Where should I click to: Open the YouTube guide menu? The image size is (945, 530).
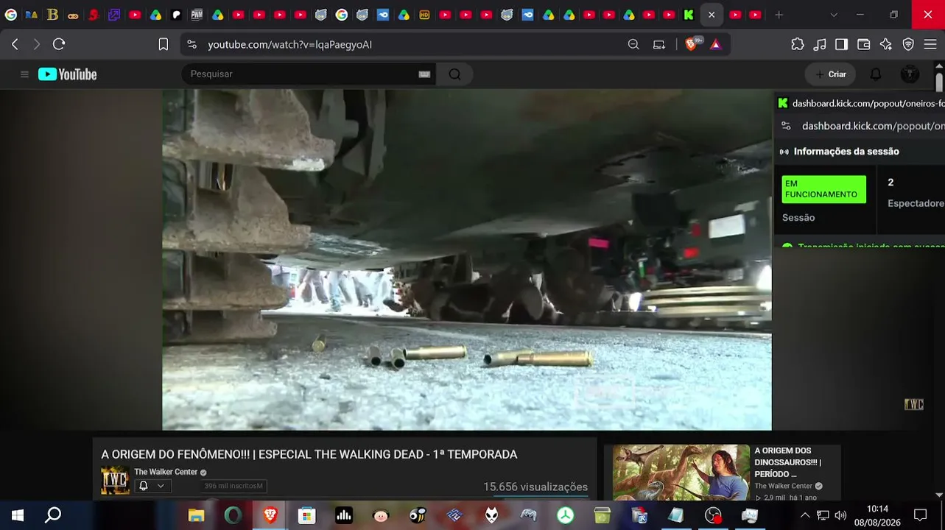pyautogui.click(x=24, y=74)
